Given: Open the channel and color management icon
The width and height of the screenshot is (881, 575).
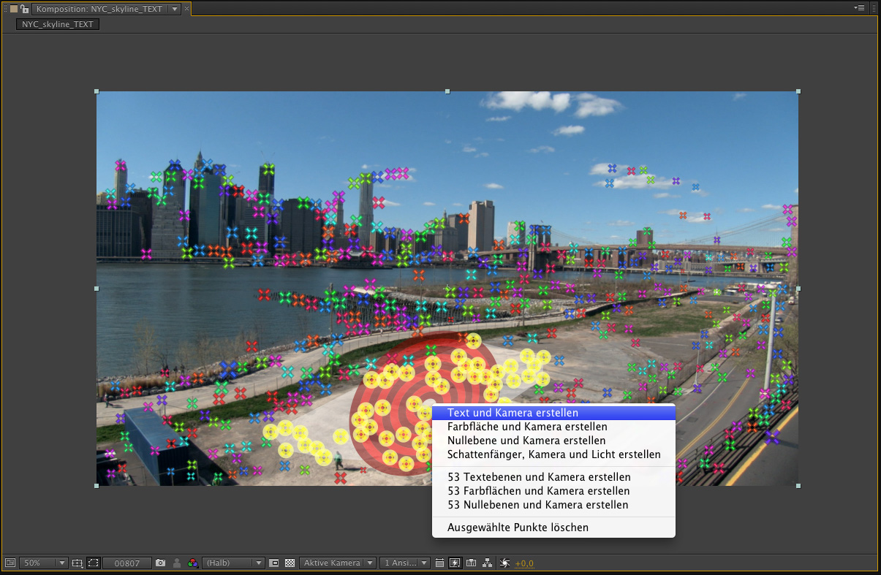Looking at the screenshot, I should [x=193, y=563].
